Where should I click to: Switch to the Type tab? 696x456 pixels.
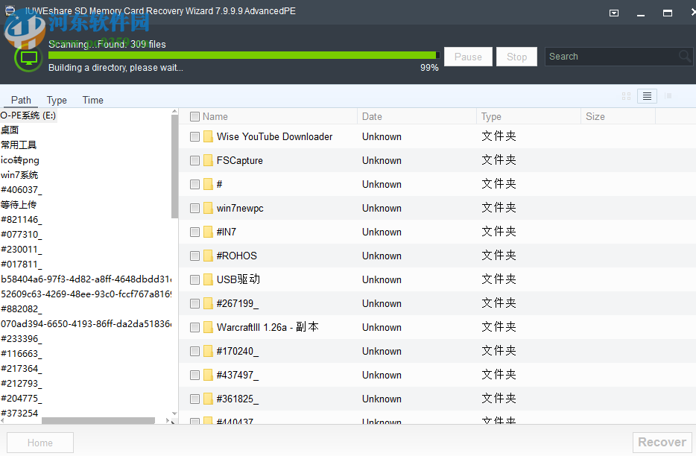(x=57, y=99)
